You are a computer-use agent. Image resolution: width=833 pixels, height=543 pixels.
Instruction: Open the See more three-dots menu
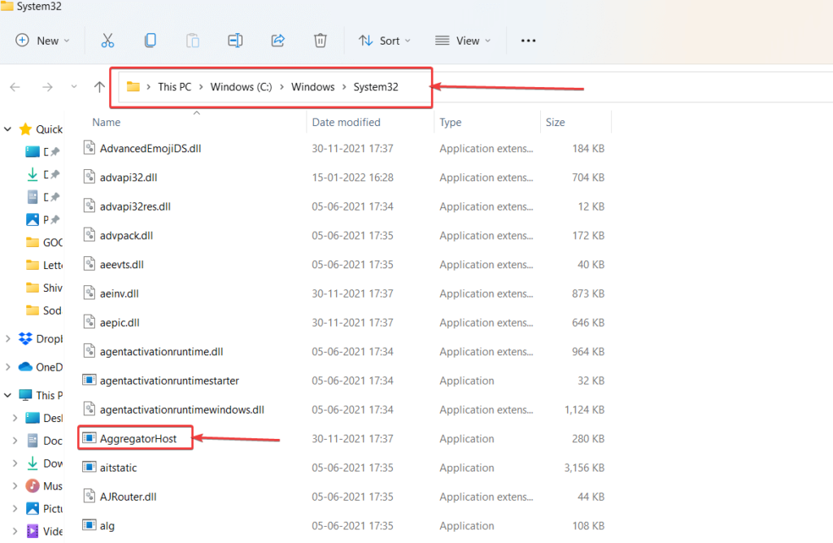click(x=528, y=41)
